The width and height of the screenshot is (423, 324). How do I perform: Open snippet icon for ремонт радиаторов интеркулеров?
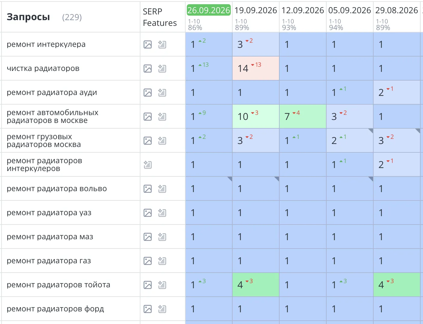pos(148,165)
